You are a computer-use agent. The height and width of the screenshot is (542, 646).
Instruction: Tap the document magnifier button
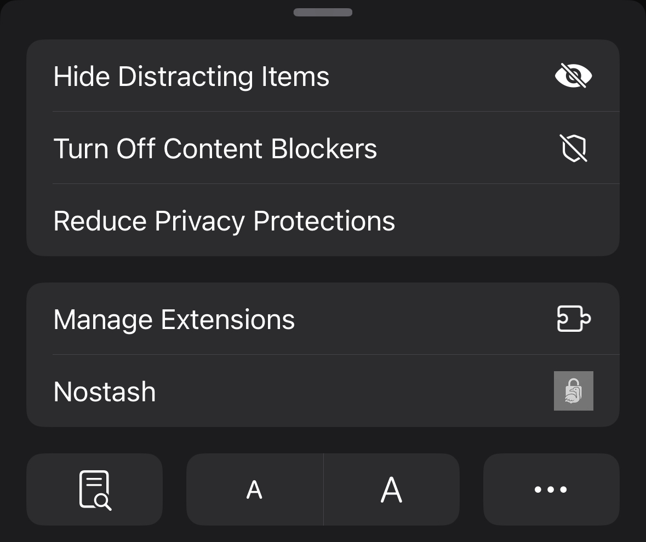click(95, 489)
